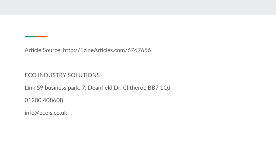Click the 'ecois.co.uk' domain in email
Screen dimensions: 276x155
53,113
